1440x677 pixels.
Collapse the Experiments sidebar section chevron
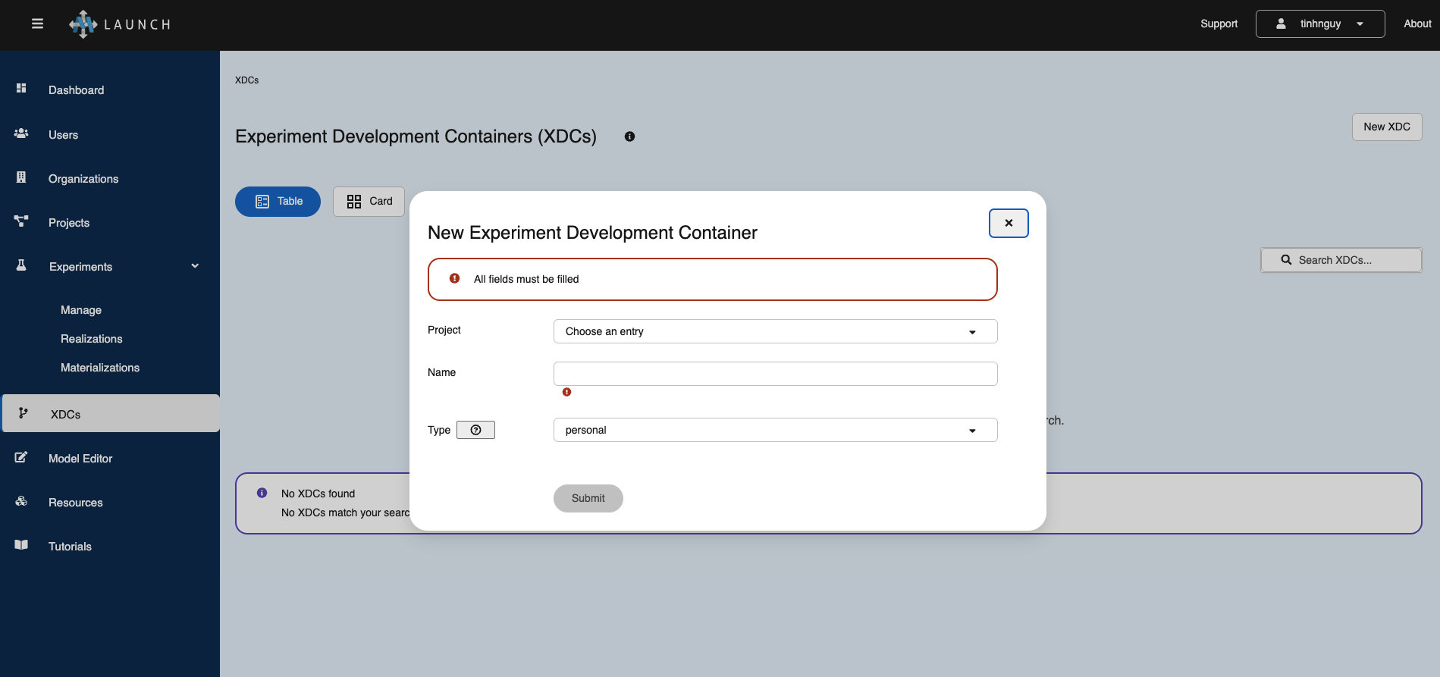[x=195, y=266]
